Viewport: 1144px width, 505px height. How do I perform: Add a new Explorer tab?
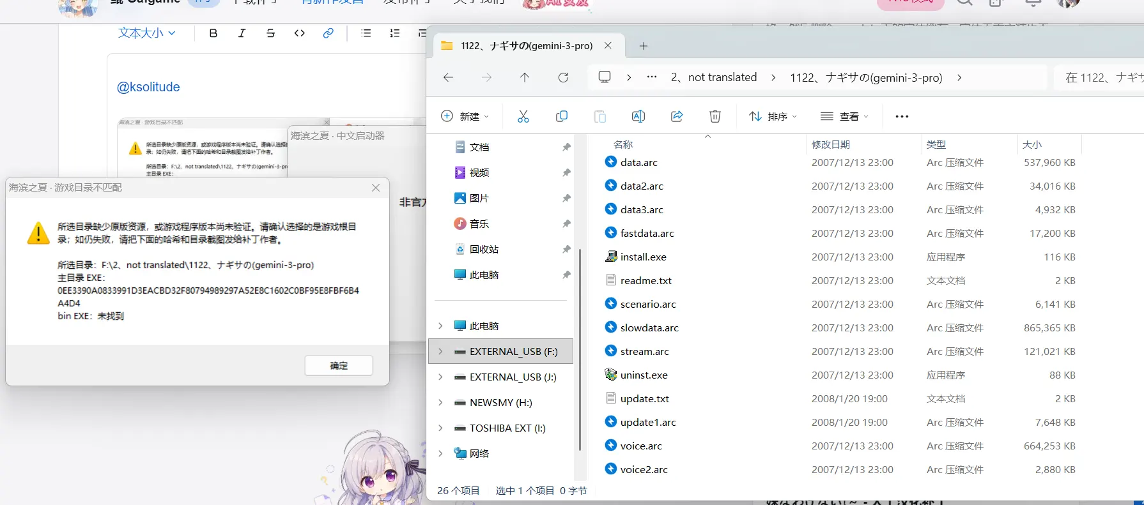pyautogui.click(x=644, y=46)
